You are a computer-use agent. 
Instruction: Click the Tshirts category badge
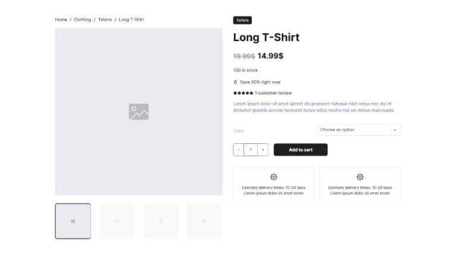point(242,20)
